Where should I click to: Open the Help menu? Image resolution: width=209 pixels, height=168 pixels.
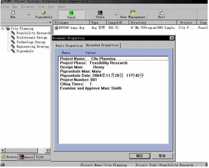click(x=61, y=7)
